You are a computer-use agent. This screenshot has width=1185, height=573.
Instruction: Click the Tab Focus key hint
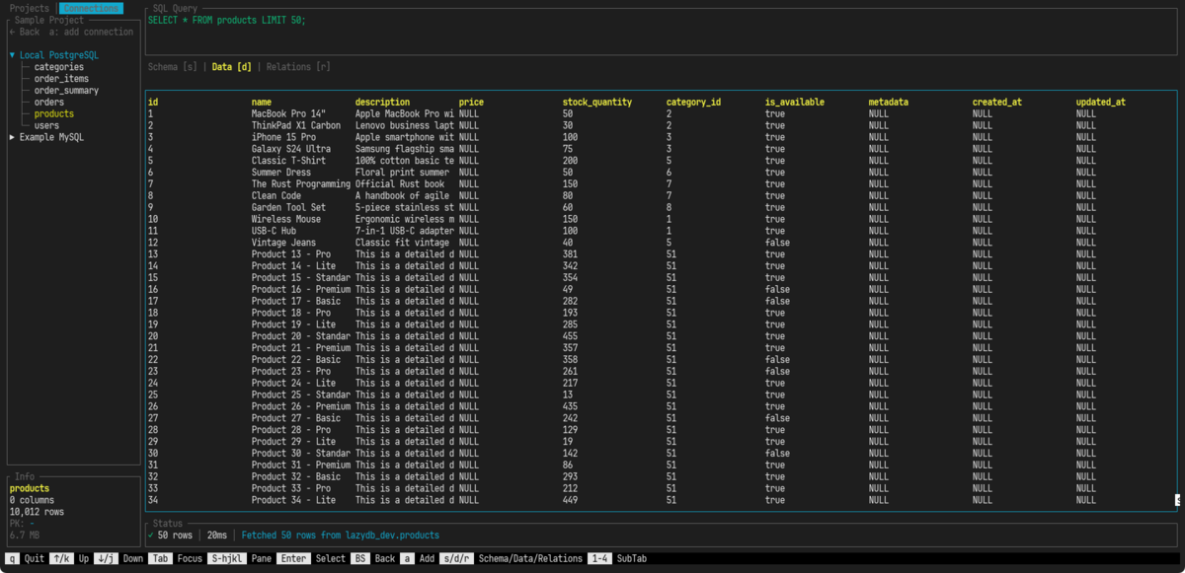[x=174, y=558]
